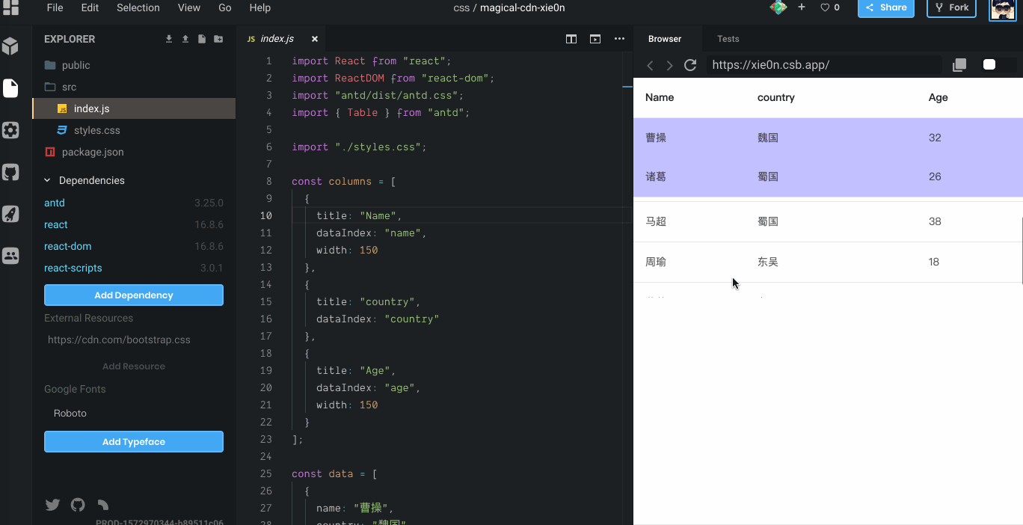Focus the external resource URL input
This screenshot has width=1023, height=525.
(x=134, y=340)
